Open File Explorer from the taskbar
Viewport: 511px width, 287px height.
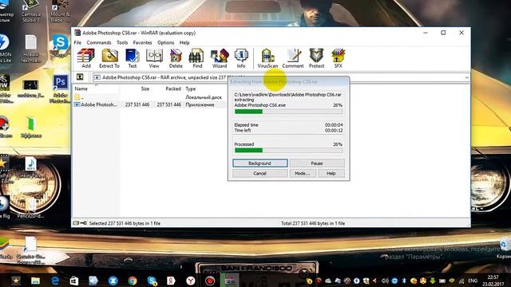click(35, 281)
